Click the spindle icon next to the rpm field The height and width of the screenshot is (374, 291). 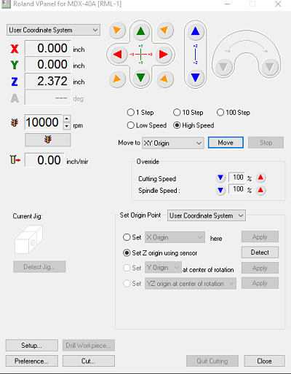pyautogui.click(x=15, y=123)
